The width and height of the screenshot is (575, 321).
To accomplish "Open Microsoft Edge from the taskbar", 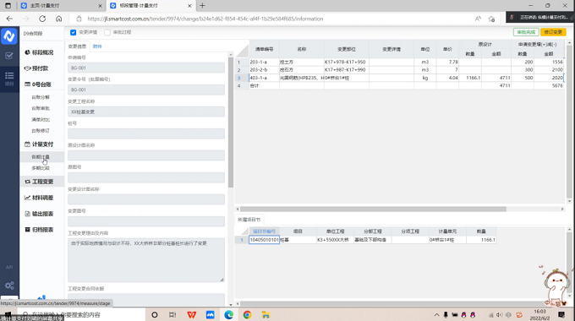I will pyautogui.click(x=229, y=315).
